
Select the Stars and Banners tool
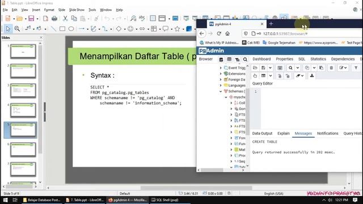tap(178, 29)
